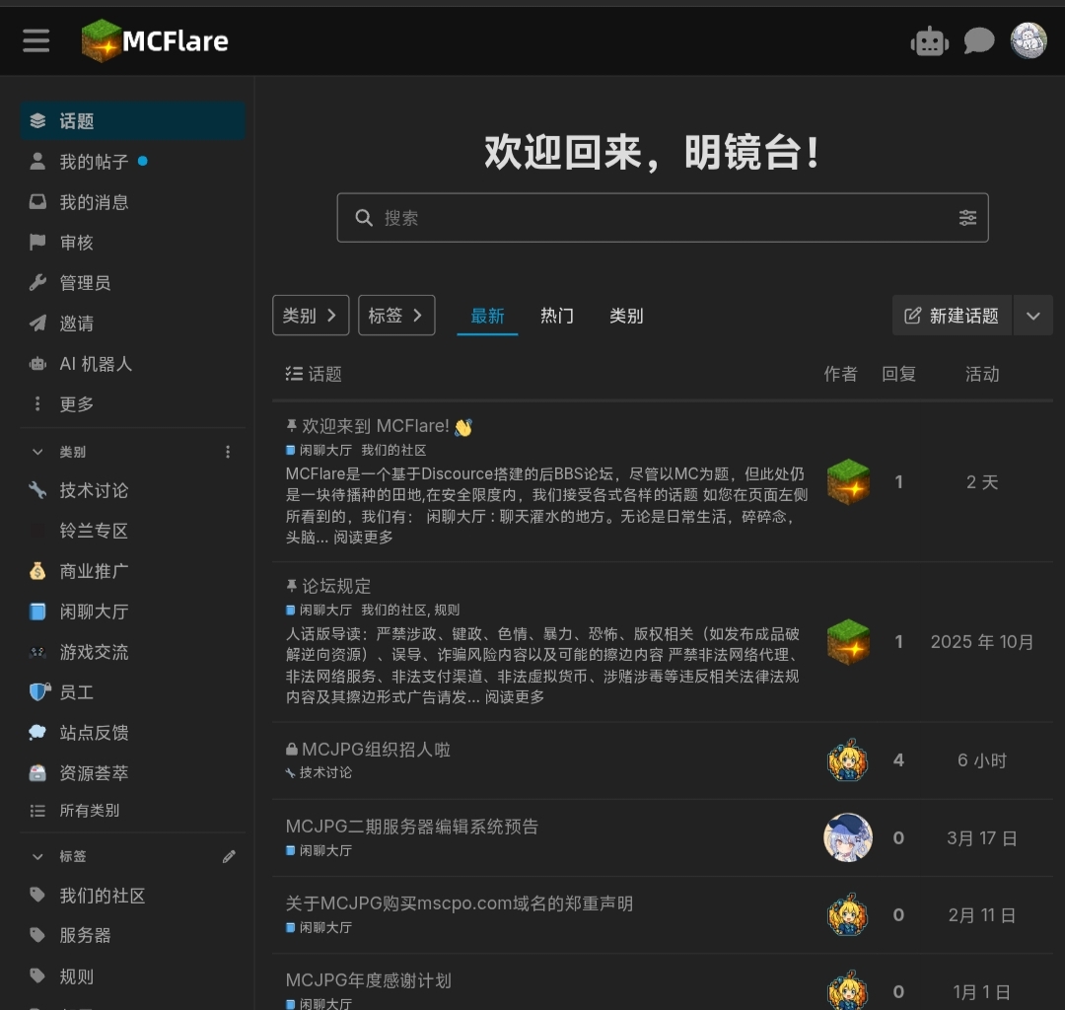Viewport: 1065px width, 1010px height.
Task: Open the 规则 tag in sidebar
Action: coord(132,976)
